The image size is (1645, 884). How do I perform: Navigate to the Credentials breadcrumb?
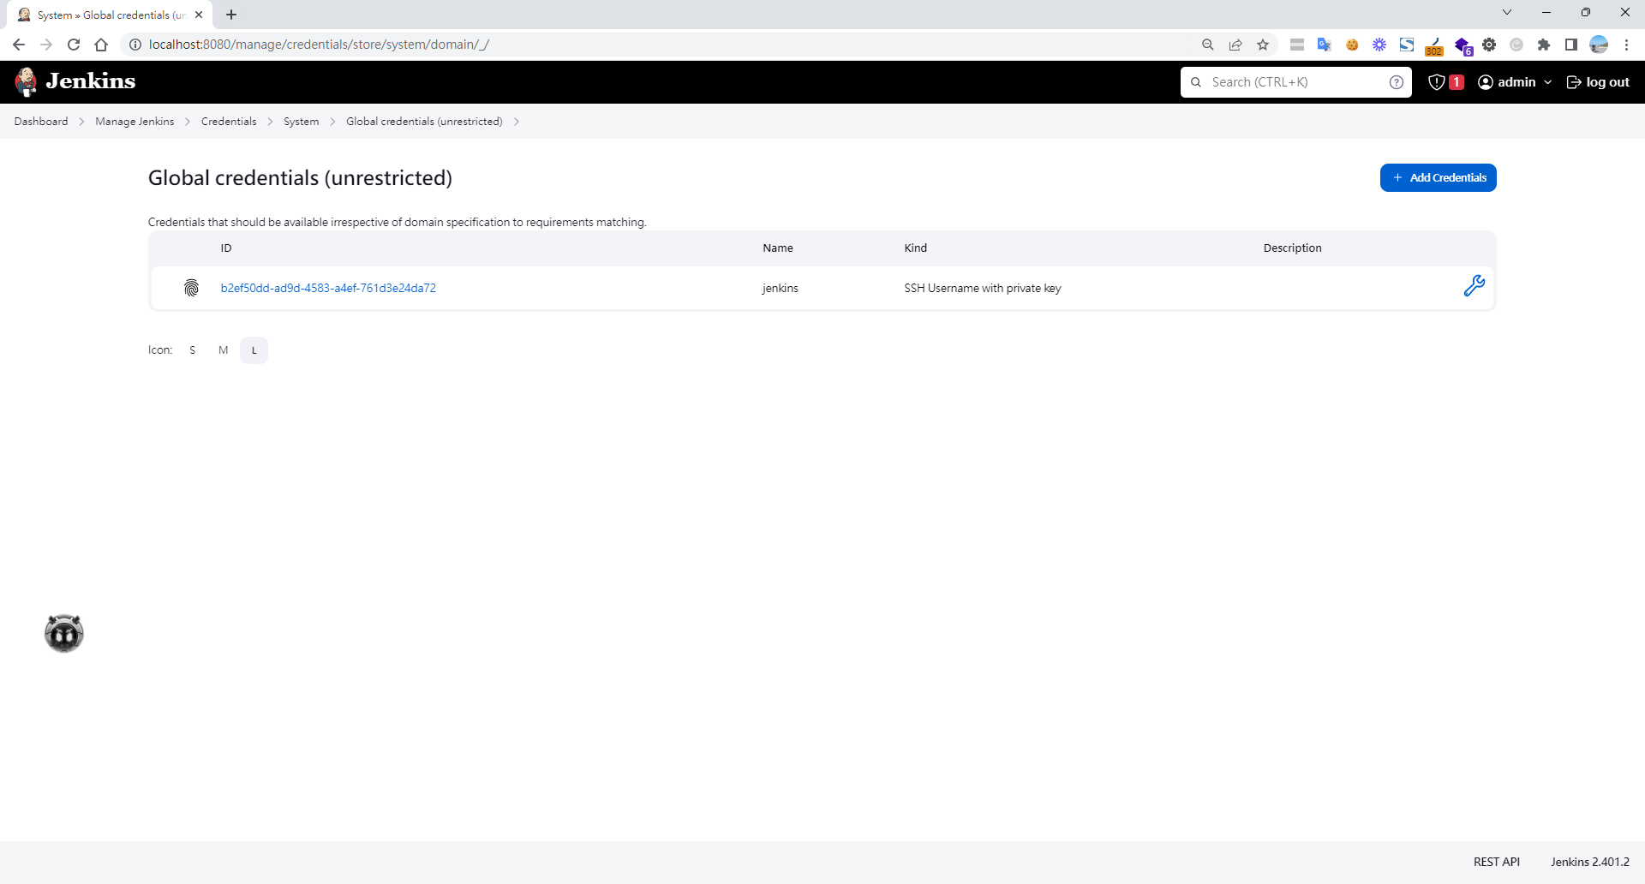point(229,122)
